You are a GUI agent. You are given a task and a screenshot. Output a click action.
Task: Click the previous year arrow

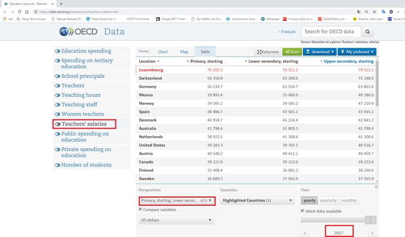coord(305,232)
